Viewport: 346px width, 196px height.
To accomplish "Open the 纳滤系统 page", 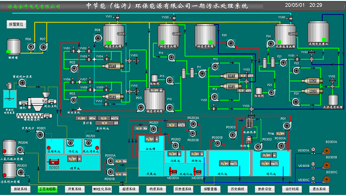I will [x=156, y=189].
